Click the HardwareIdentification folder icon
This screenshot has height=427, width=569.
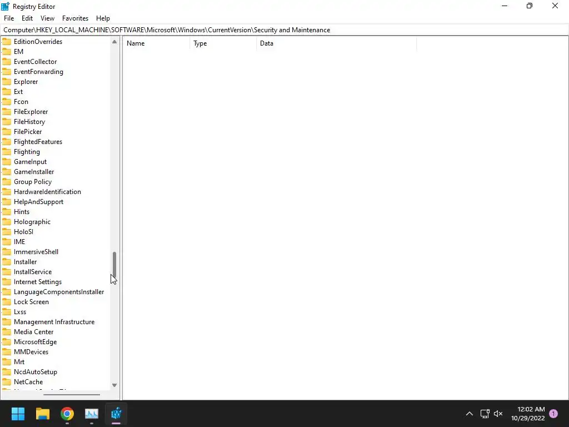pos(7,192)
